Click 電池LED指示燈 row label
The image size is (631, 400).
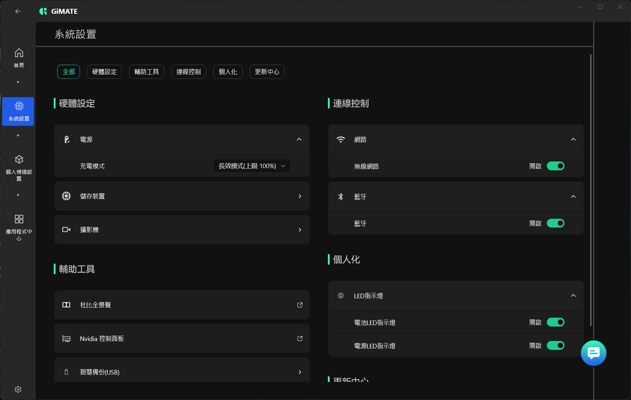point(375,323)
